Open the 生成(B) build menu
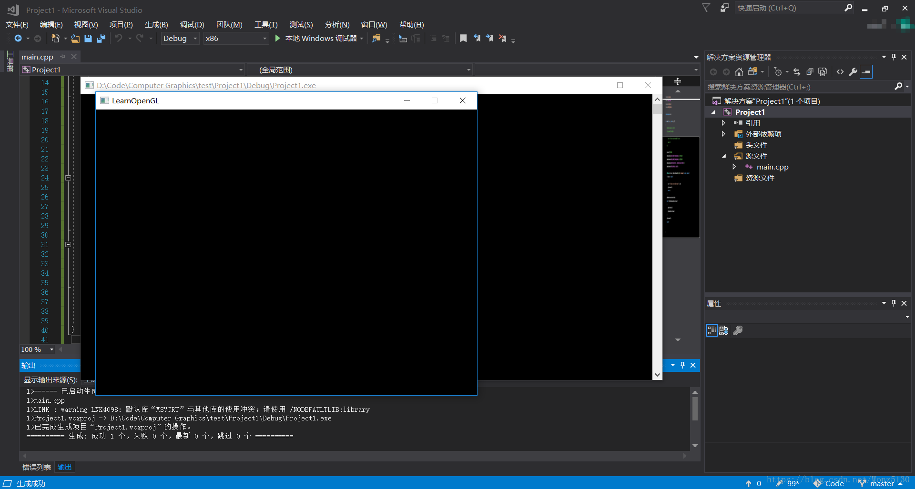 point(156,25)
